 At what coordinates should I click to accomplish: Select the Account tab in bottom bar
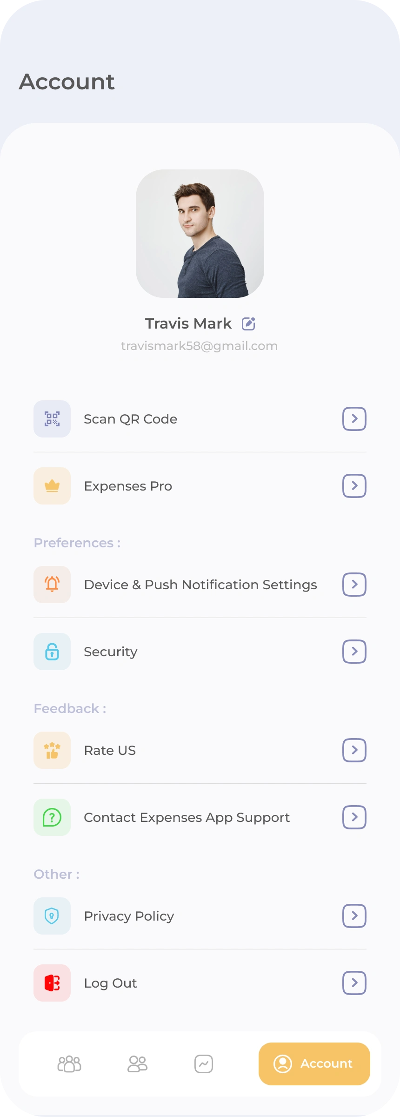coord(314,1064)
